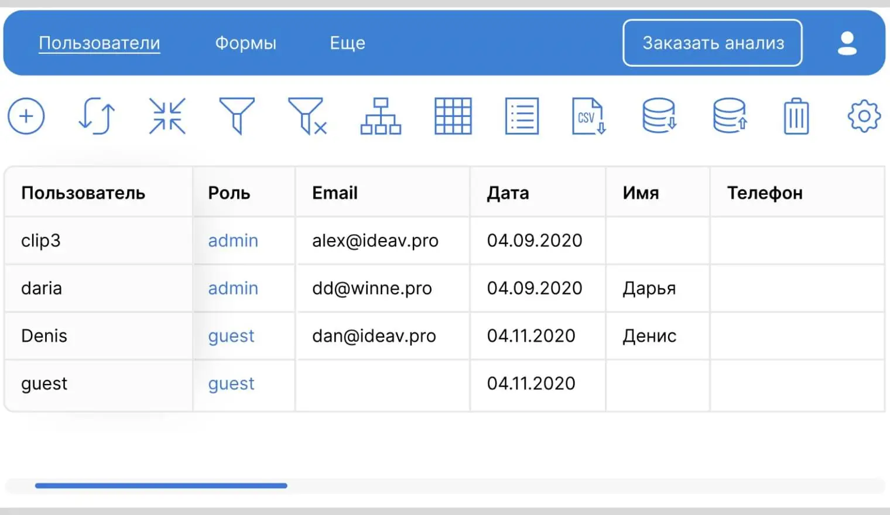Click the trash bin delete icon
The width and height of the screenshot is (890, 515).
point(796,116)
